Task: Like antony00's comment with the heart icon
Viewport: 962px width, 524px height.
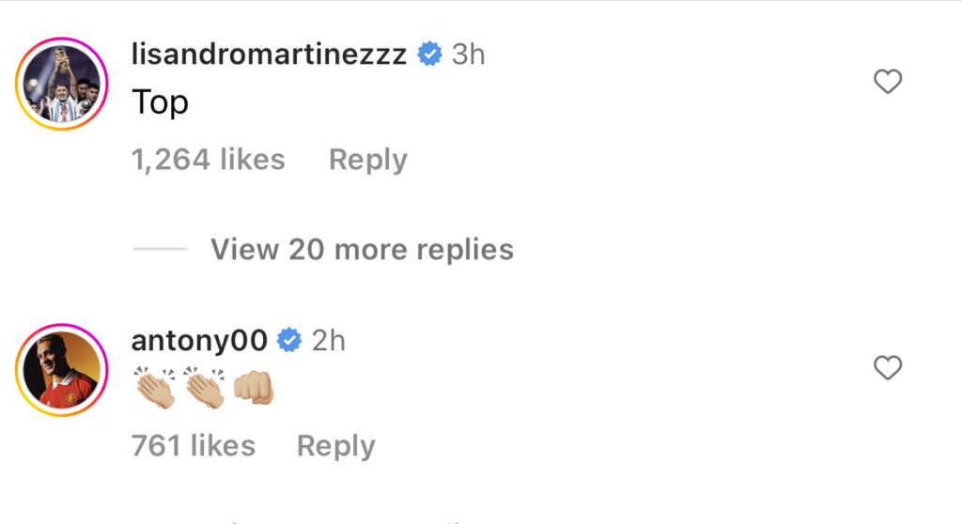Action: point(888,367)
